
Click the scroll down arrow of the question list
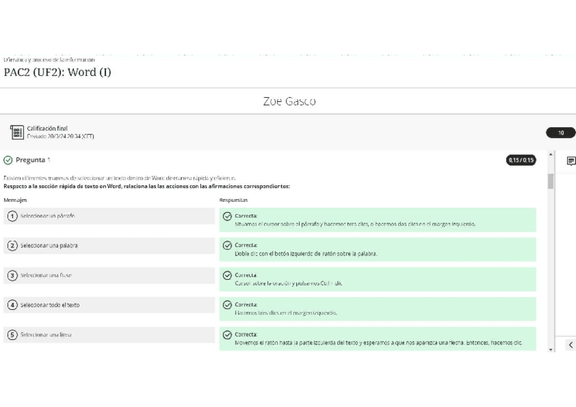tap(551, 349)
